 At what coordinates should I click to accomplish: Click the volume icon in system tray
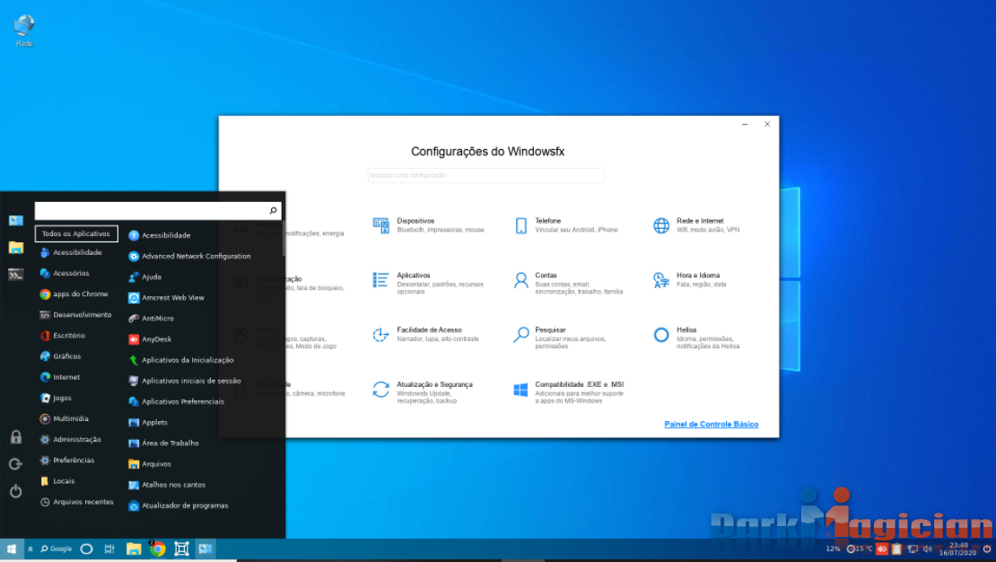point(928,549)
